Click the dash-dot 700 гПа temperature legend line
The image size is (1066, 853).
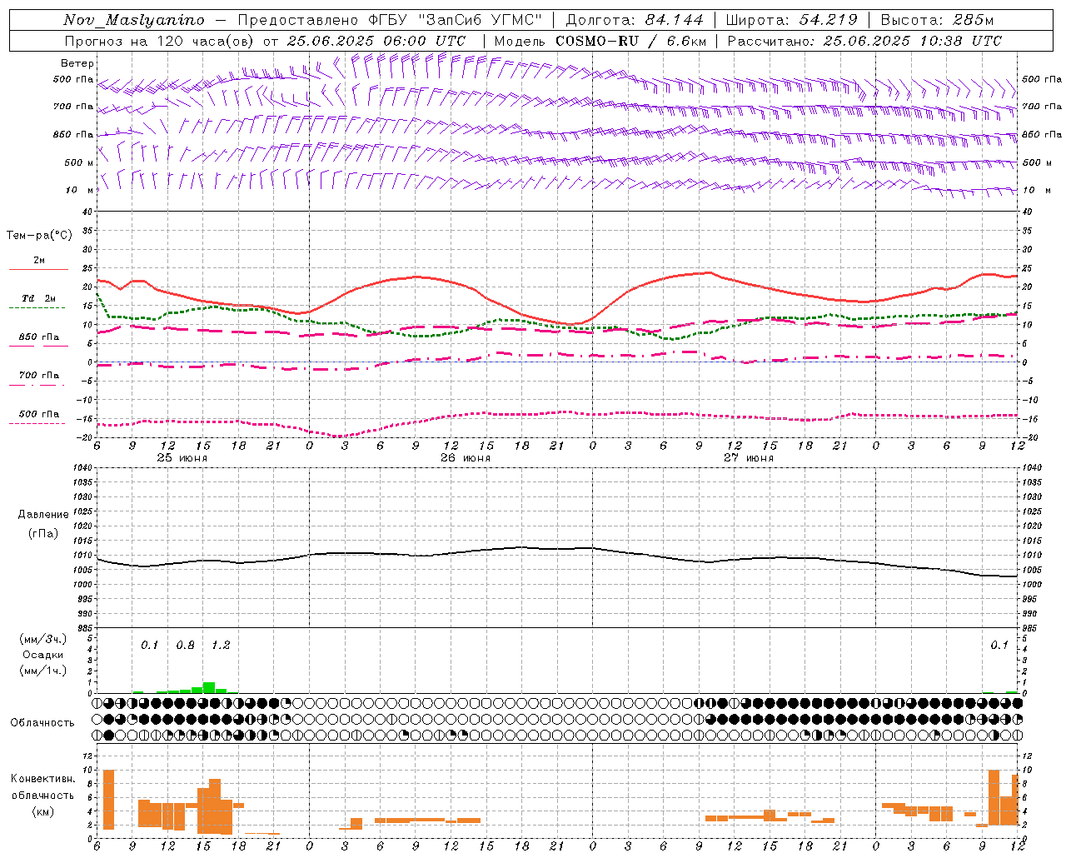pyautogui.click(x=37, y=385)
